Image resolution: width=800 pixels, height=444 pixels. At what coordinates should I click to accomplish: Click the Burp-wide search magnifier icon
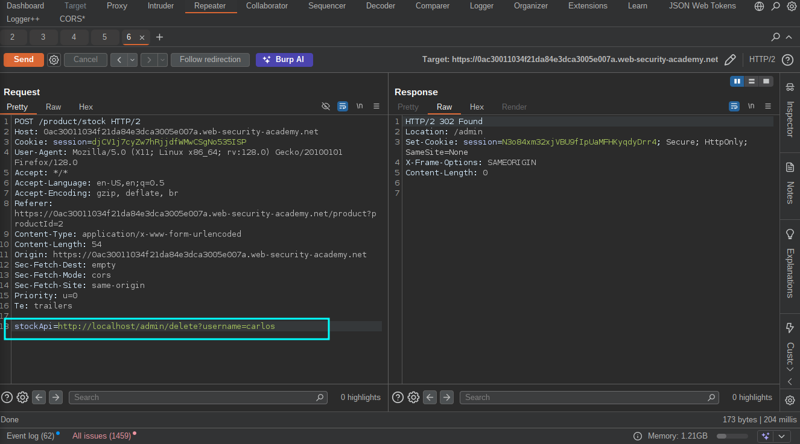[x=776, y=6]
